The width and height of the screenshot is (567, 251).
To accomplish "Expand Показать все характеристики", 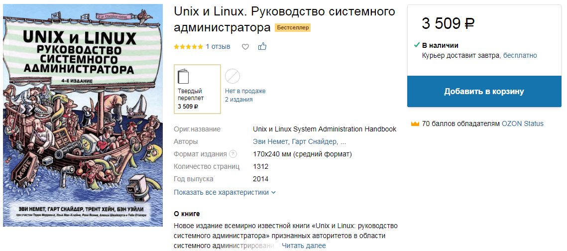I will tap(225, 192).
